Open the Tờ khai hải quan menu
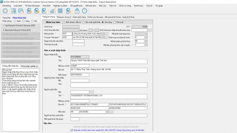 click(x=33, y=6)
